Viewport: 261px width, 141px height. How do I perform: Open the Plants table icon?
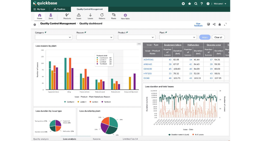(x=113, y=15)
